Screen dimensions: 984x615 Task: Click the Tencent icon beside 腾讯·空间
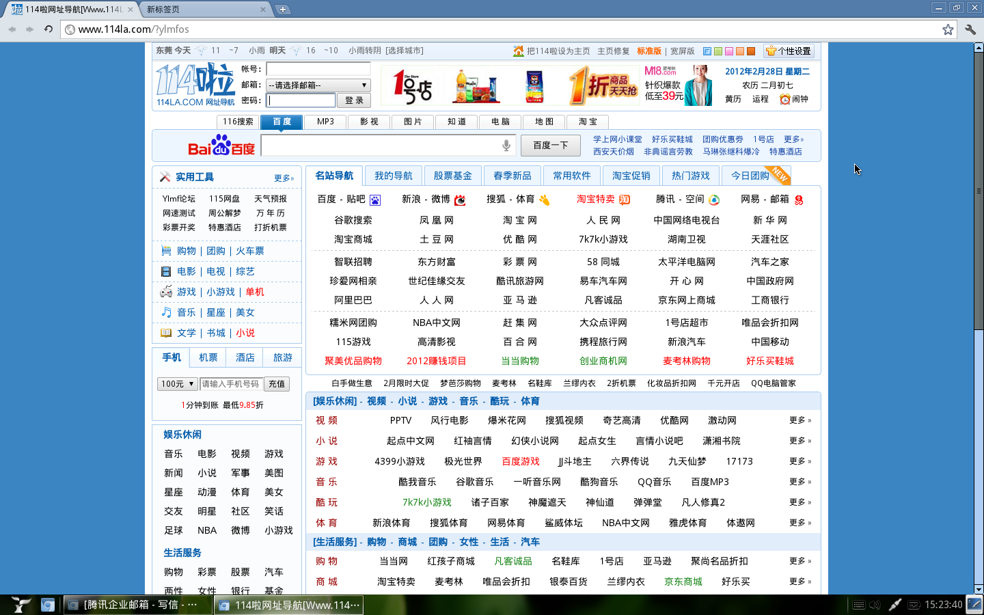pos(714,200)
